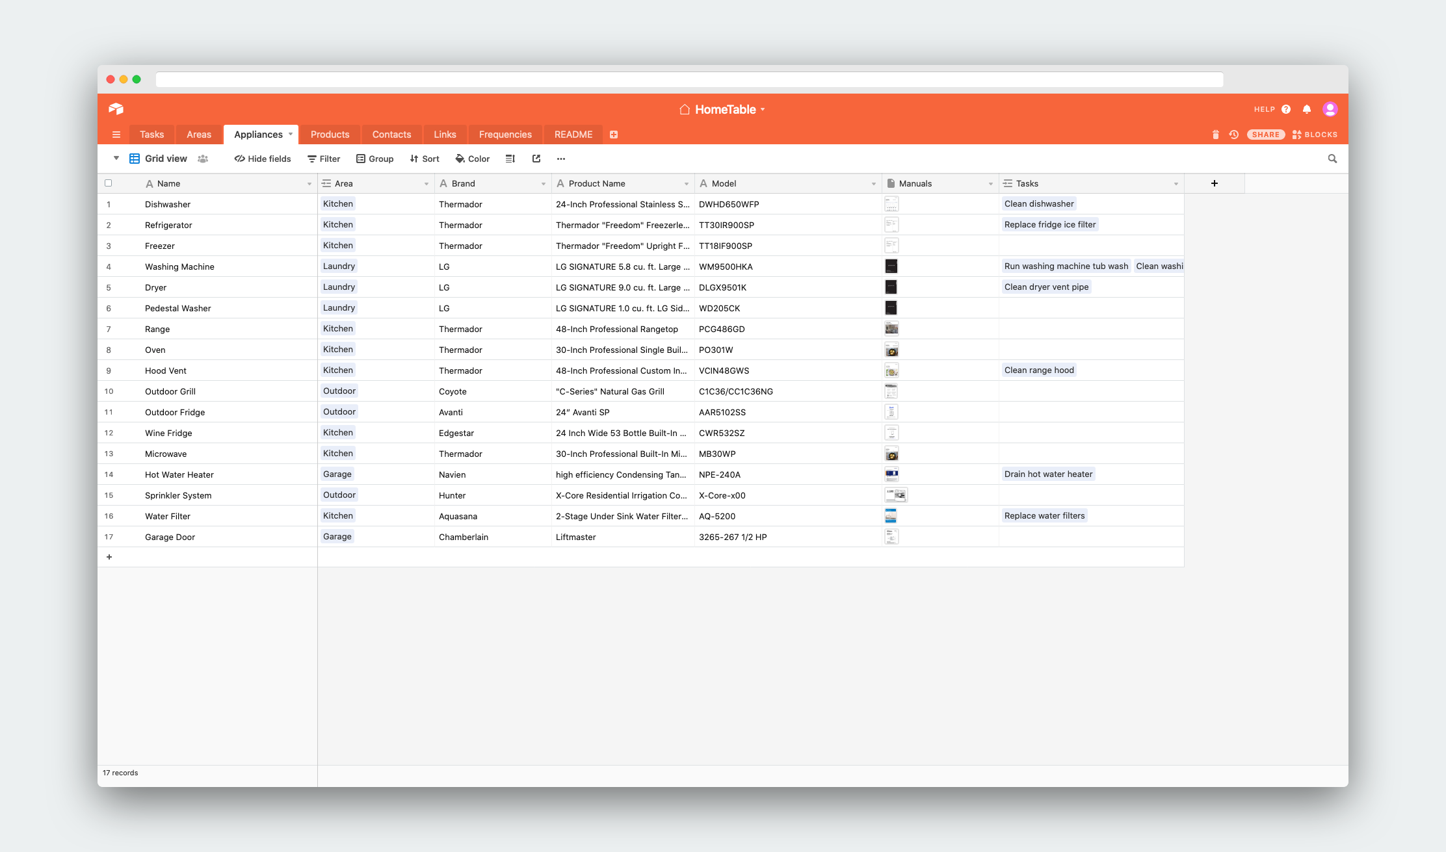1446x852 pixels.
Task: Open Area column dropdown arrow
Action: point(427,184)
